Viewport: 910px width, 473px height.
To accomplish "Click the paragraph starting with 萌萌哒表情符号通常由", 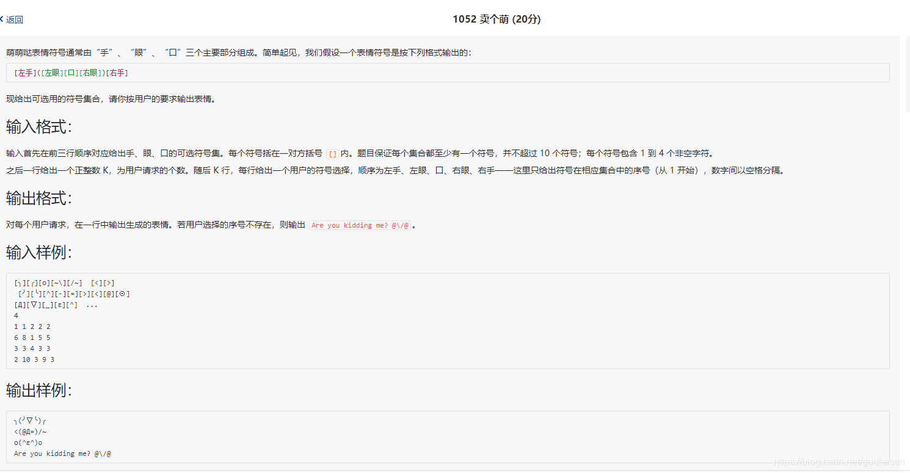I will [x=239, y=53].
